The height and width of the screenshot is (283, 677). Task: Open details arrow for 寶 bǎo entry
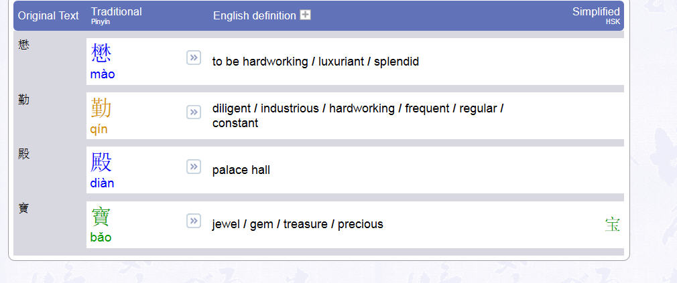(x=194, y=221)
